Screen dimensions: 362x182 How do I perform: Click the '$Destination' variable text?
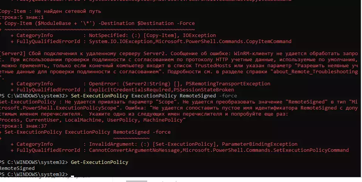pyautogui.click(x=156, y=23)
